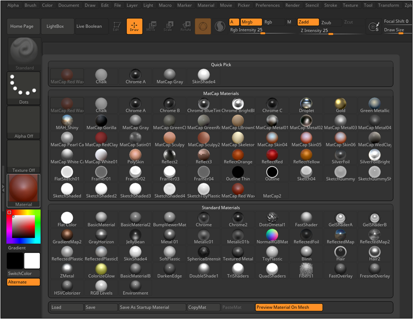Pick SkinShade4 in Quick Pick

point(204,76)
